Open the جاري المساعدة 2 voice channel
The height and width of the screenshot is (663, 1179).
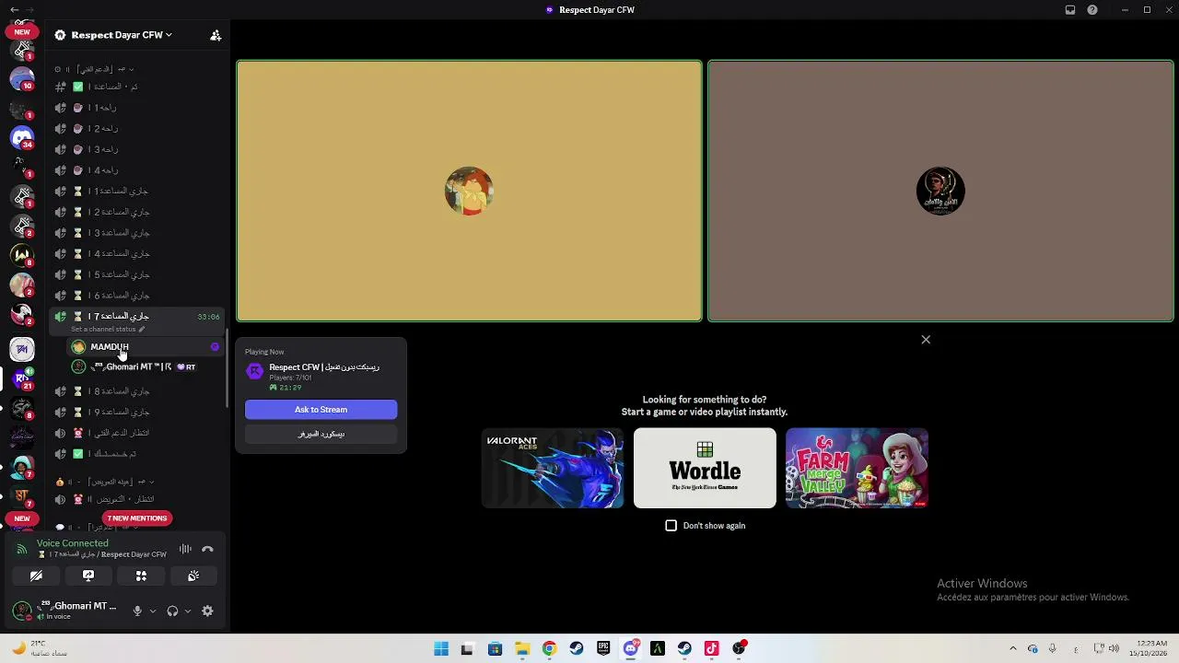pyautogui.click(x=138, y=212)
